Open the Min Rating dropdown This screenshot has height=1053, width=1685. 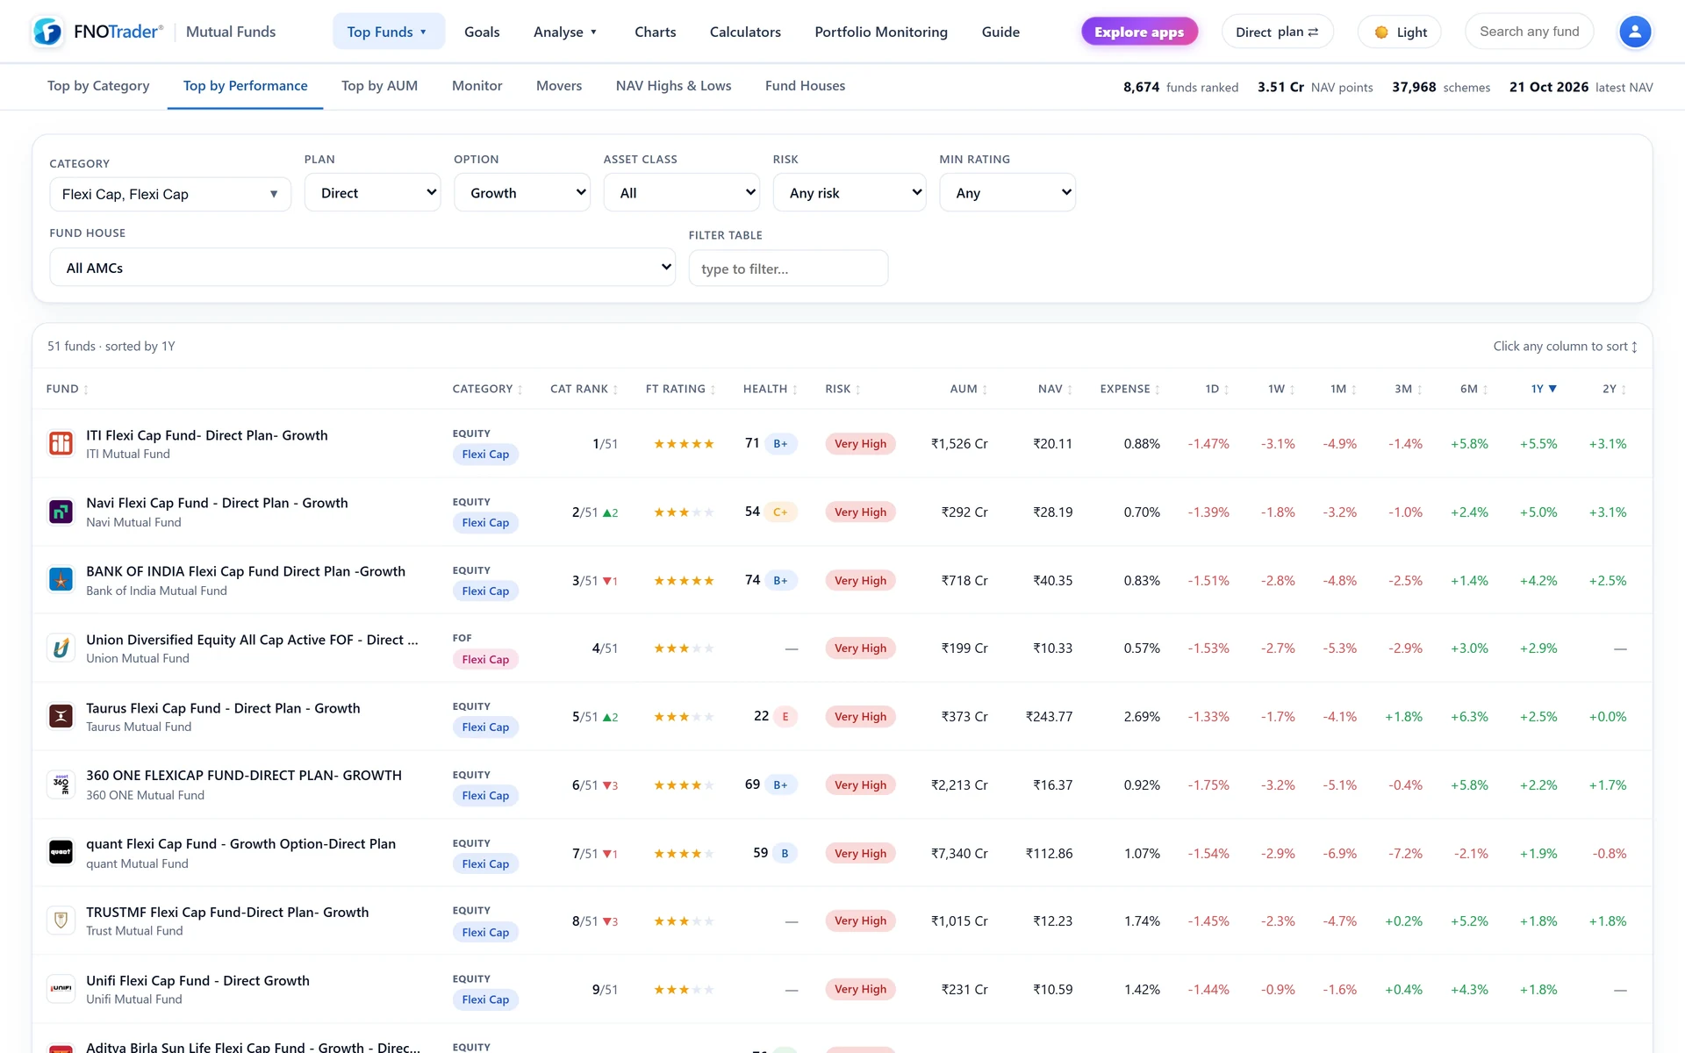(x=1007, y=192)
